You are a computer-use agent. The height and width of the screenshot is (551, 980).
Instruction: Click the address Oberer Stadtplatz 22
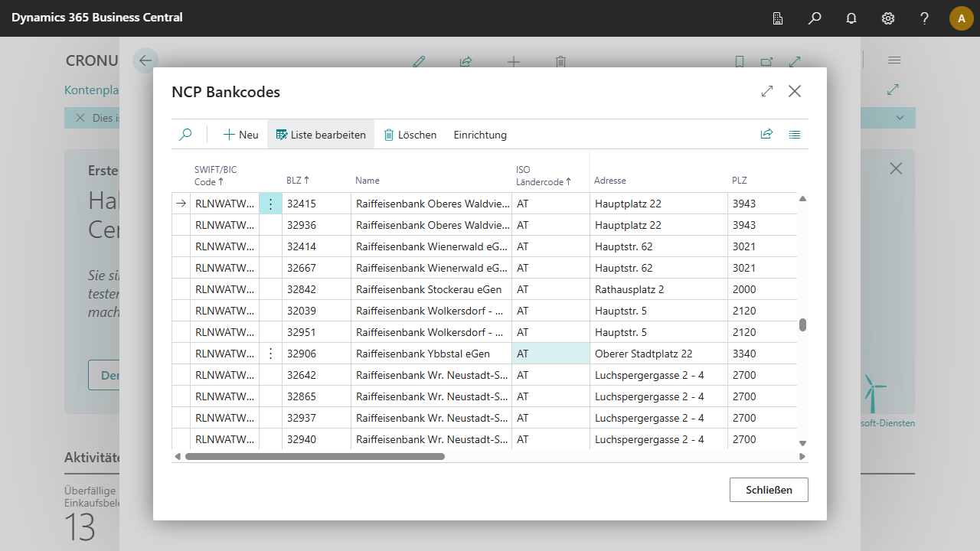[643, 354]
